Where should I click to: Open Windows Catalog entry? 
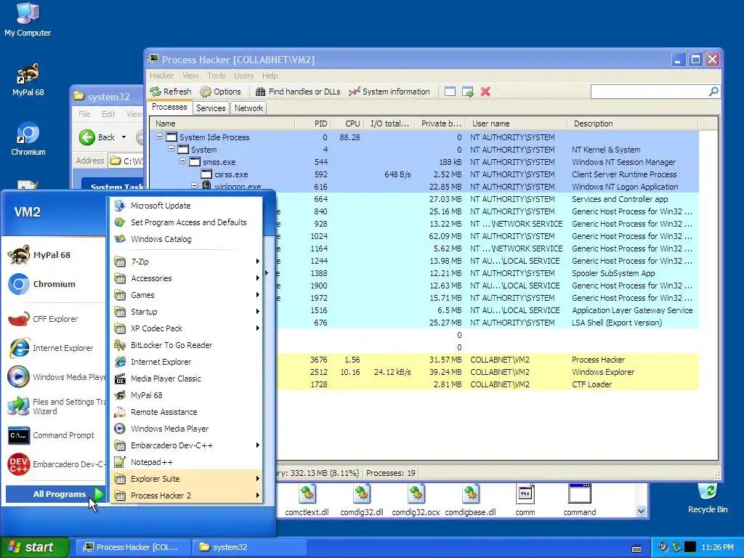point(187,238)
